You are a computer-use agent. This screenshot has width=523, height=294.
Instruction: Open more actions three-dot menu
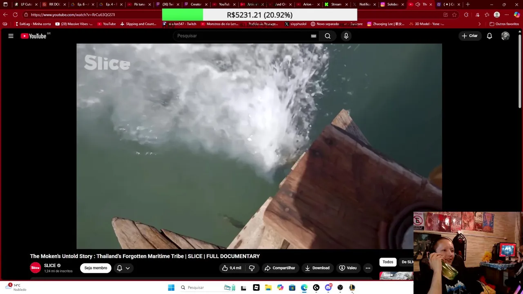368,268
